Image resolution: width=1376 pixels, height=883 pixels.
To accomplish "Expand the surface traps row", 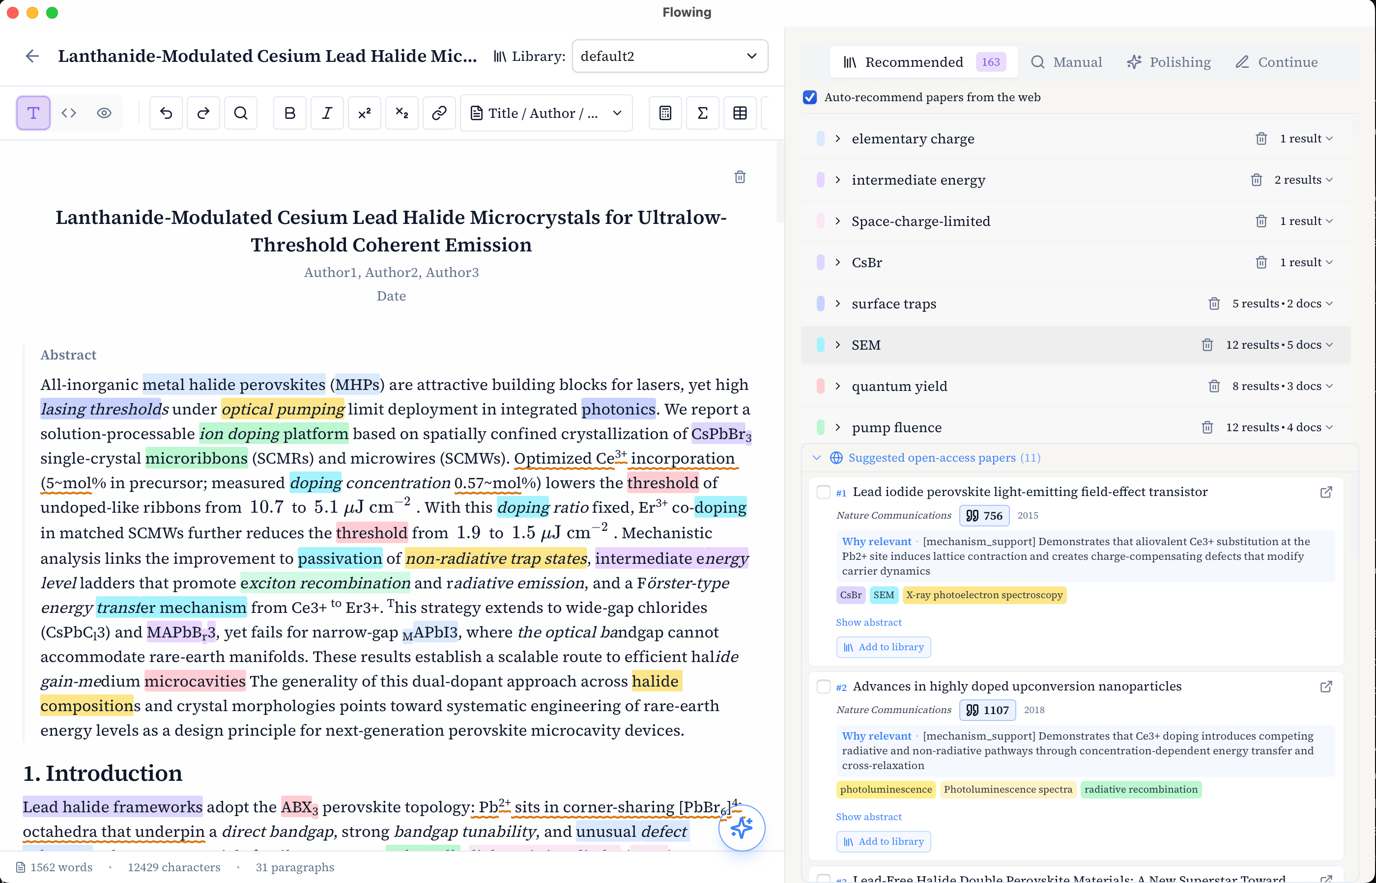I will click(837, 304).
